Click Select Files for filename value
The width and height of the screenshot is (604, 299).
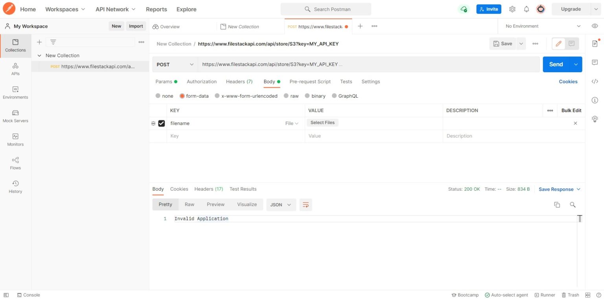click(322, 122)
